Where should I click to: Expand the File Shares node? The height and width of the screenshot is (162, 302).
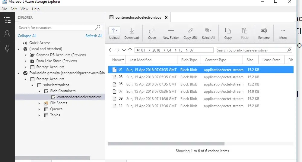click(39, 103)
